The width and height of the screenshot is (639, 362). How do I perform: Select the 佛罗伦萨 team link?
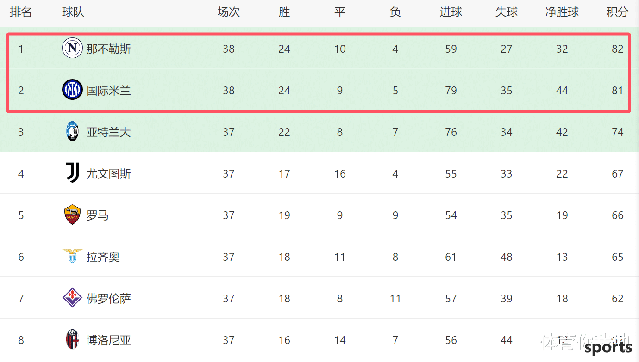point(109,298)
